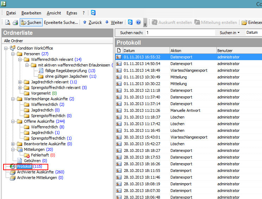Click the Erweiterte Suche button
The image size is (262, 199).
point(61,23)
